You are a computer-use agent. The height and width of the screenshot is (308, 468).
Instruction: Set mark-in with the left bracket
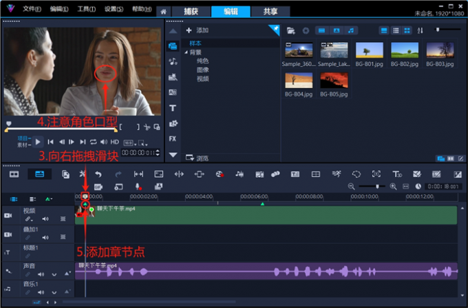(x=120, y=127)
